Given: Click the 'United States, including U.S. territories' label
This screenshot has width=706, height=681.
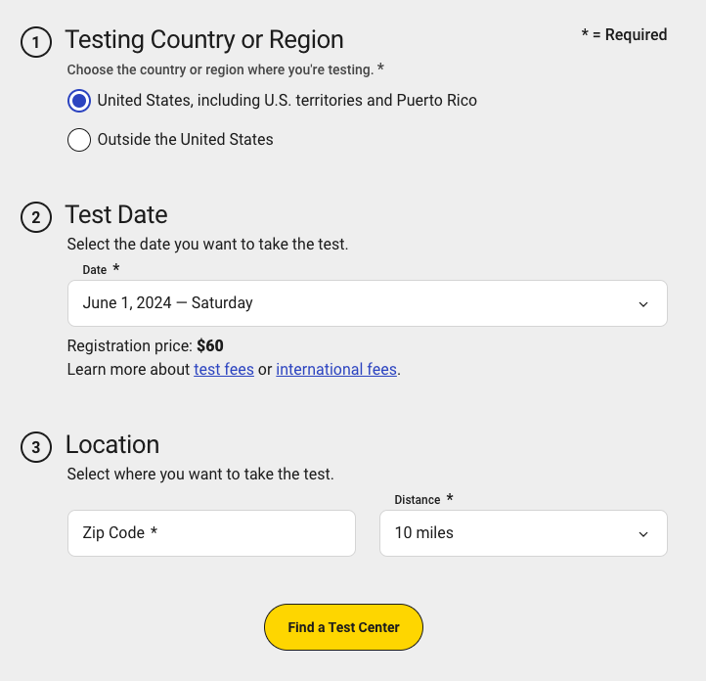Looking at the screenshot, I should tap(287, 101).
